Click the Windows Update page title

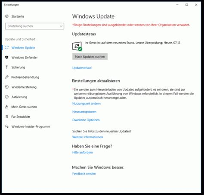coord(93,16)
